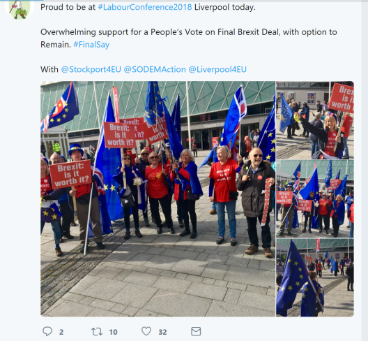Image resolution: width=368 pixels, height=341 pixels.
Task: Like the tweet with the heart icon
Action: (x=146, y=331)
